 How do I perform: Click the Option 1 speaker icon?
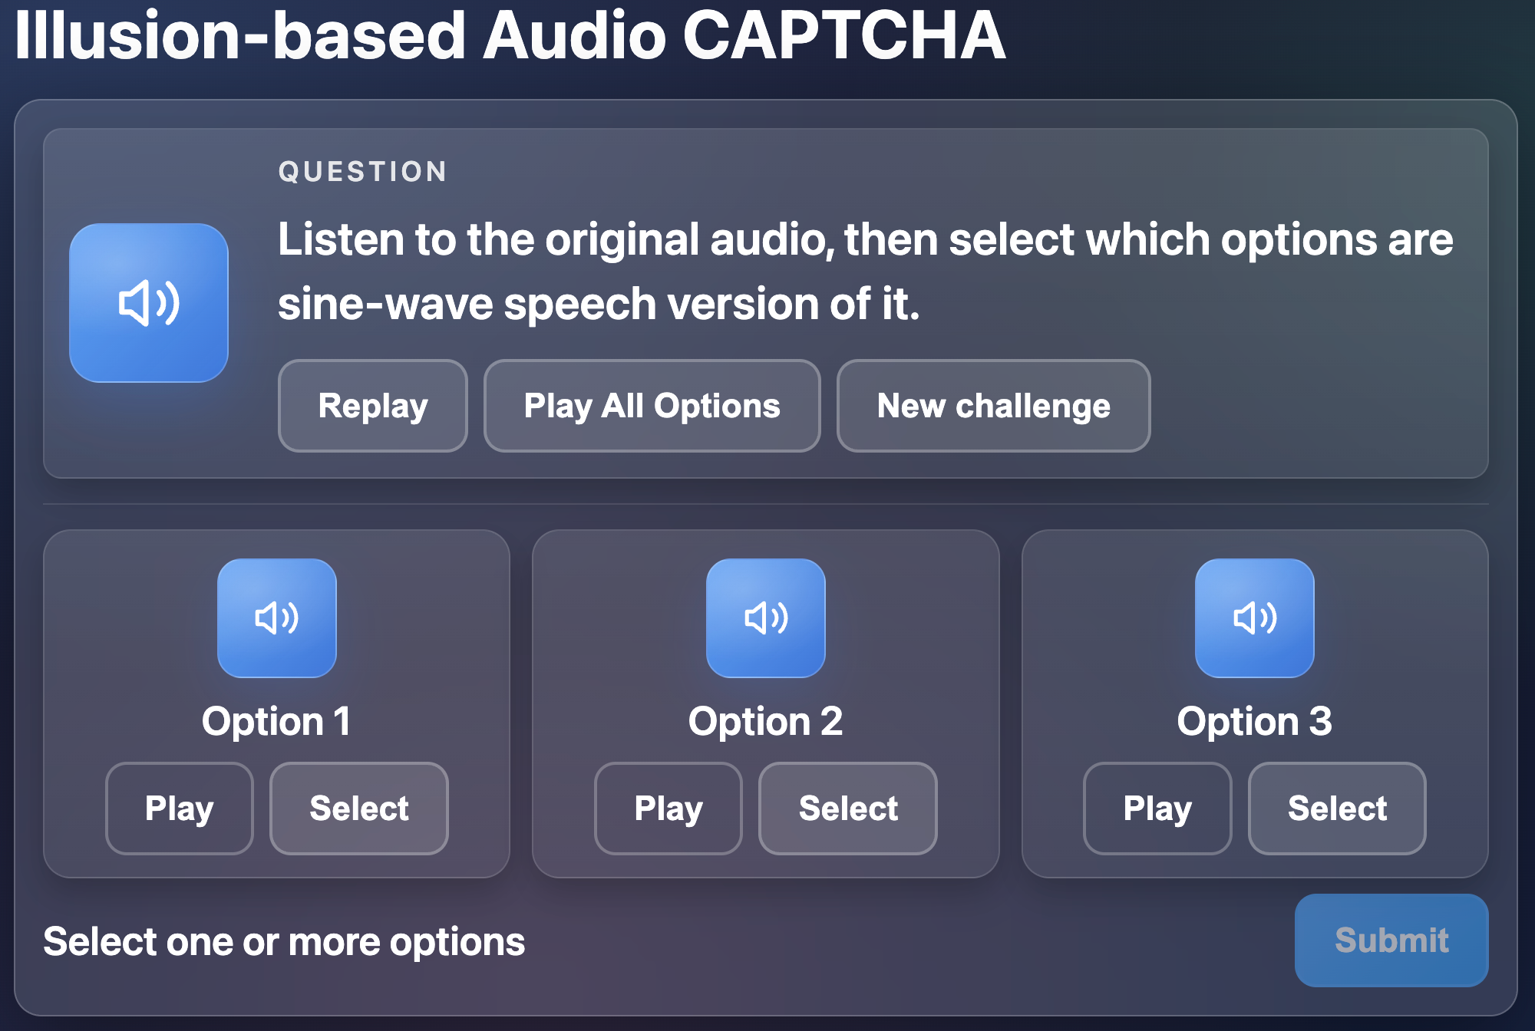tap(276, 618)
